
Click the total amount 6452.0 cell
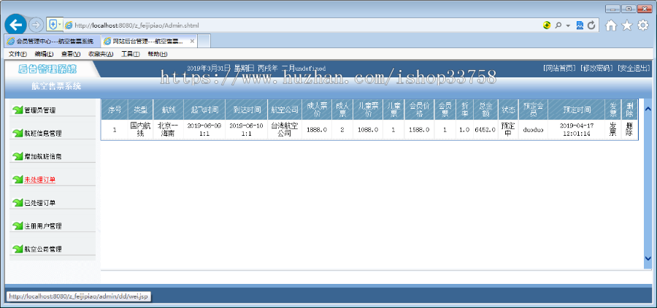click(x=485, y=130)
